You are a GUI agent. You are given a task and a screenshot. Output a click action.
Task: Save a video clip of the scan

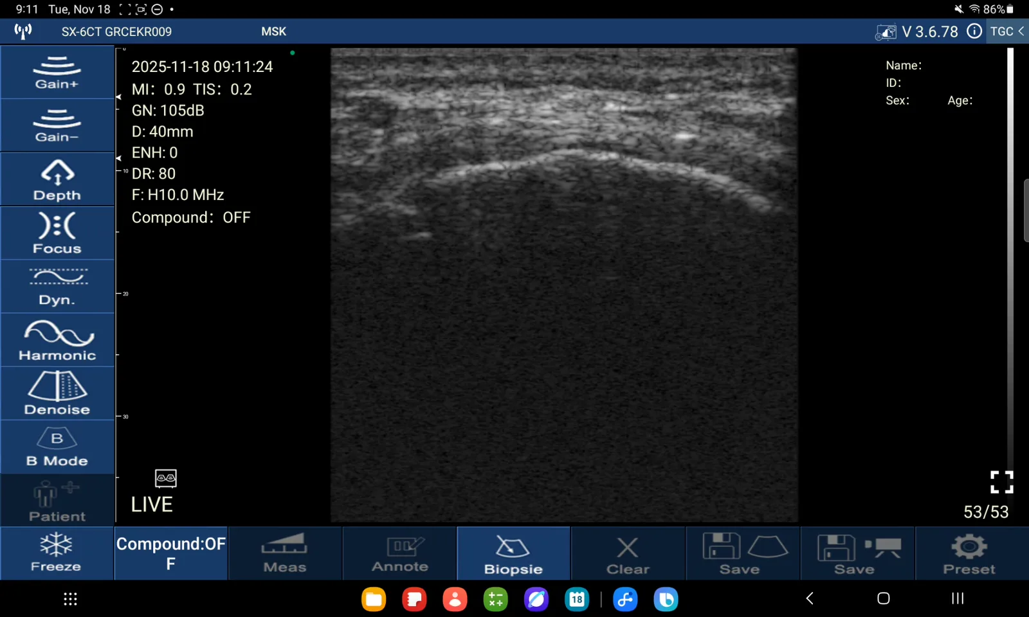857,553
